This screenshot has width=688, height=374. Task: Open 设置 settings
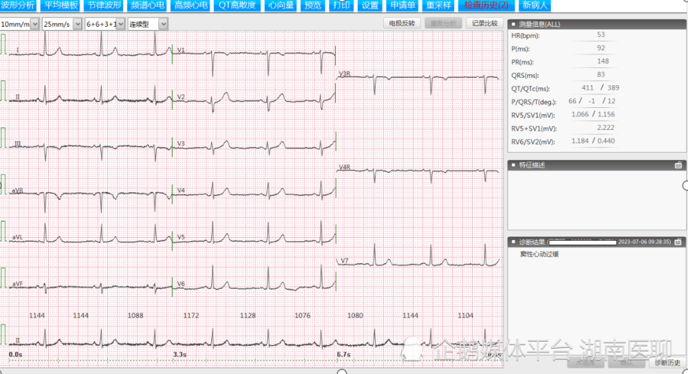click(x=370, y=5)
